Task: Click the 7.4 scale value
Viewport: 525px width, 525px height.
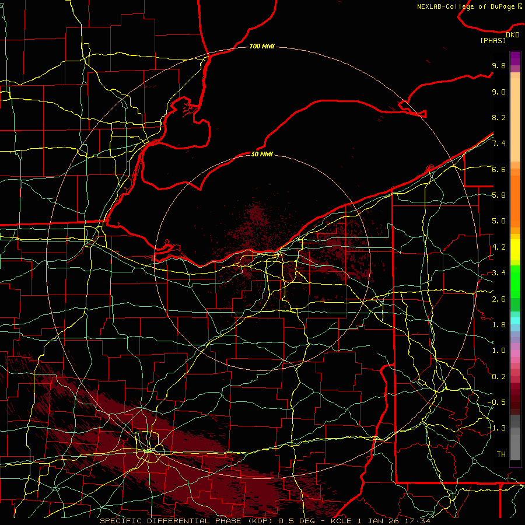Action: [499, 143]
